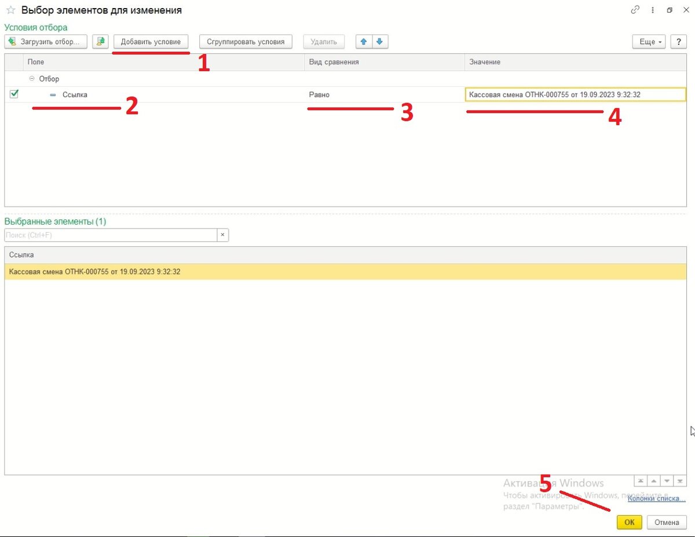Viewport: 695px width, 537px height.
Task: Confirm with the yellow OK button
Action: click(x=630, y=522)
